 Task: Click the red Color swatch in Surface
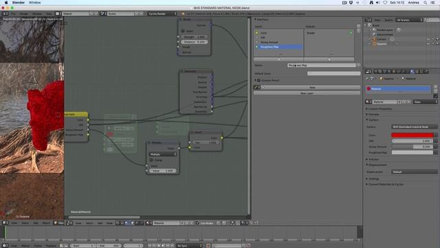[412, 135]
